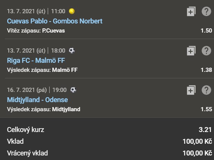This screenshot has width=214, height=160.
Task: Open Cuevas Pablo - Gombos Norbert match
Action: tap(55, 21)
